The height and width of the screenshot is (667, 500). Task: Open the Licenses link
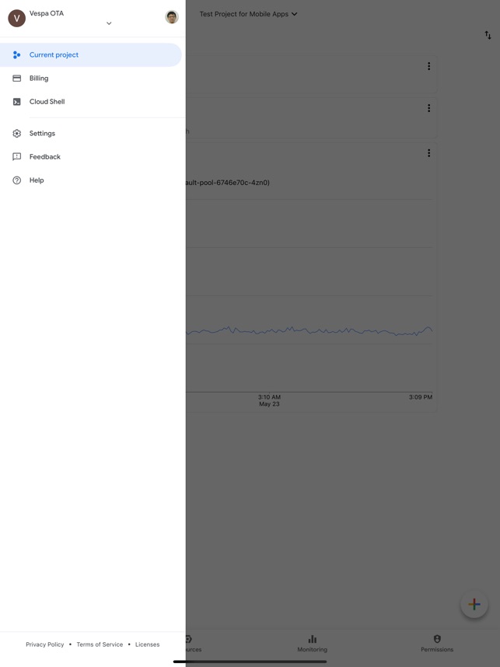(147, 644)
